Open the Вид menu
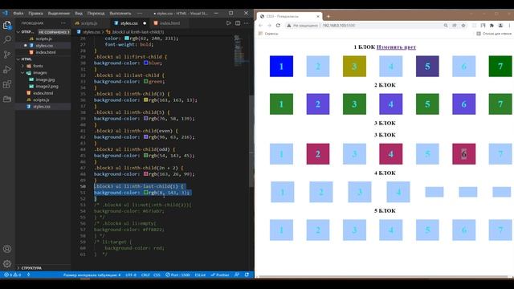This screenshot has height=289, width=514. point(79,14)
